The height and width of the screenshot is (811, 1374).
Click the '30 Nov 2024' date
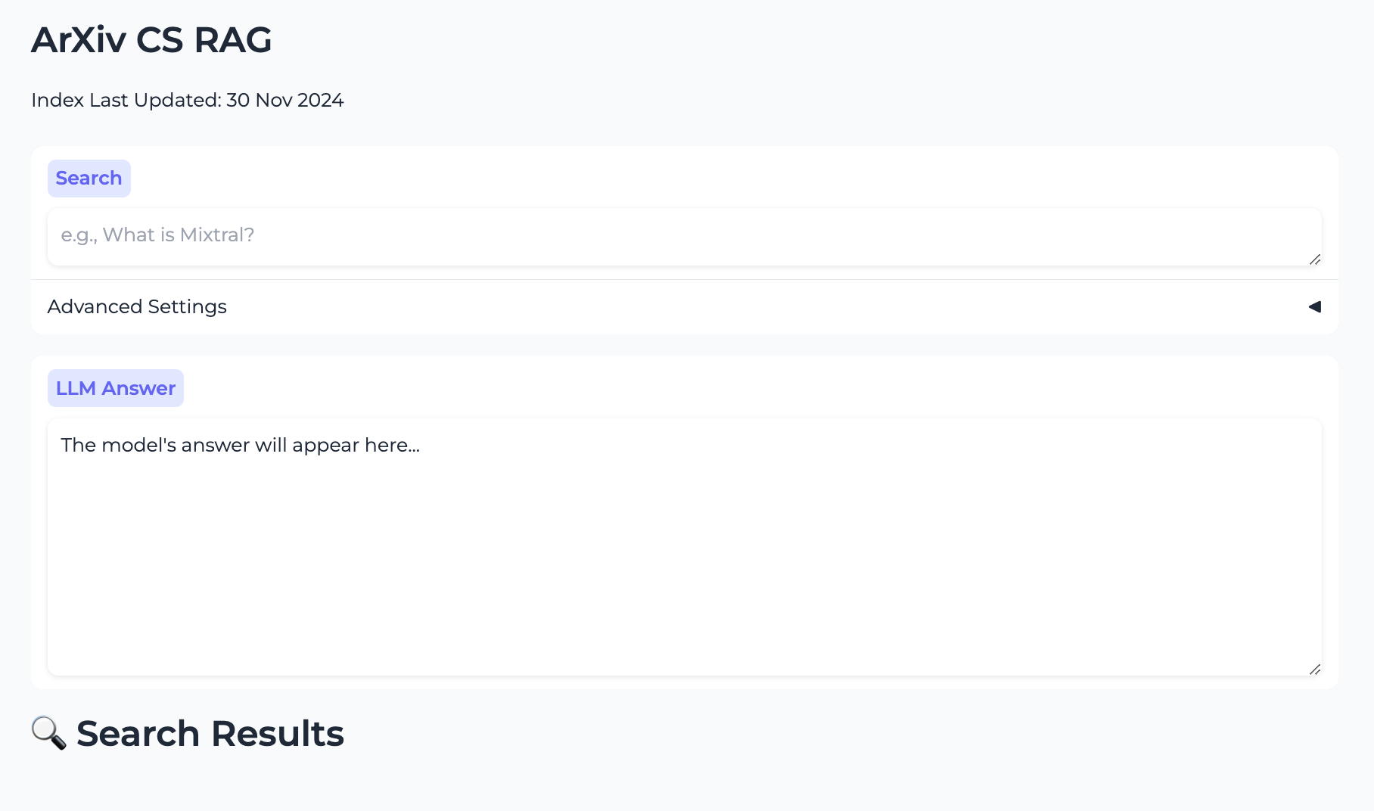coord(285,100)
